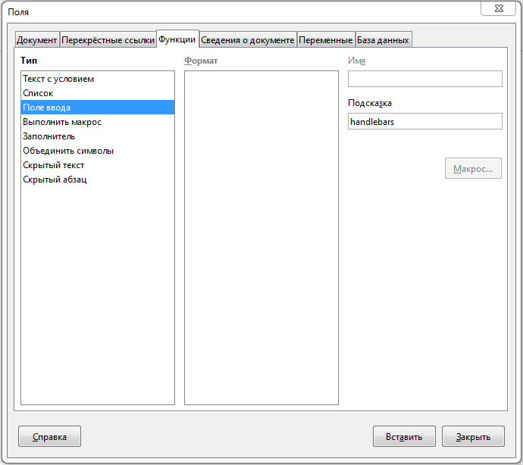Image resolution: width=523 pixels, height=465 pixels.
Task: Select Скрытый текст in list
Action: coord(54,165)
